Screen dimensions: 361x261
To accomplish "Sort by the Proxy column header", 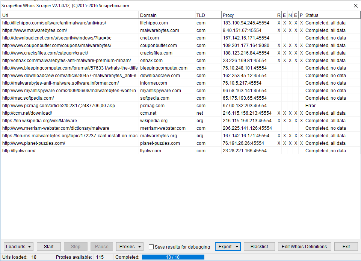I will pyautogui.click(x=249, y=15).
